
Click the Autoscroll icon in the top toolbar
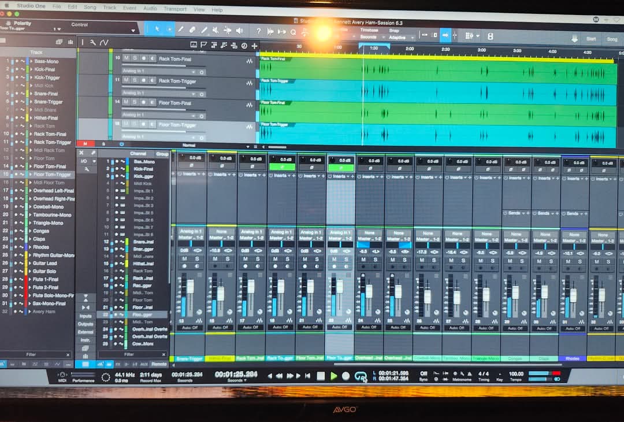tap(445, 35)
